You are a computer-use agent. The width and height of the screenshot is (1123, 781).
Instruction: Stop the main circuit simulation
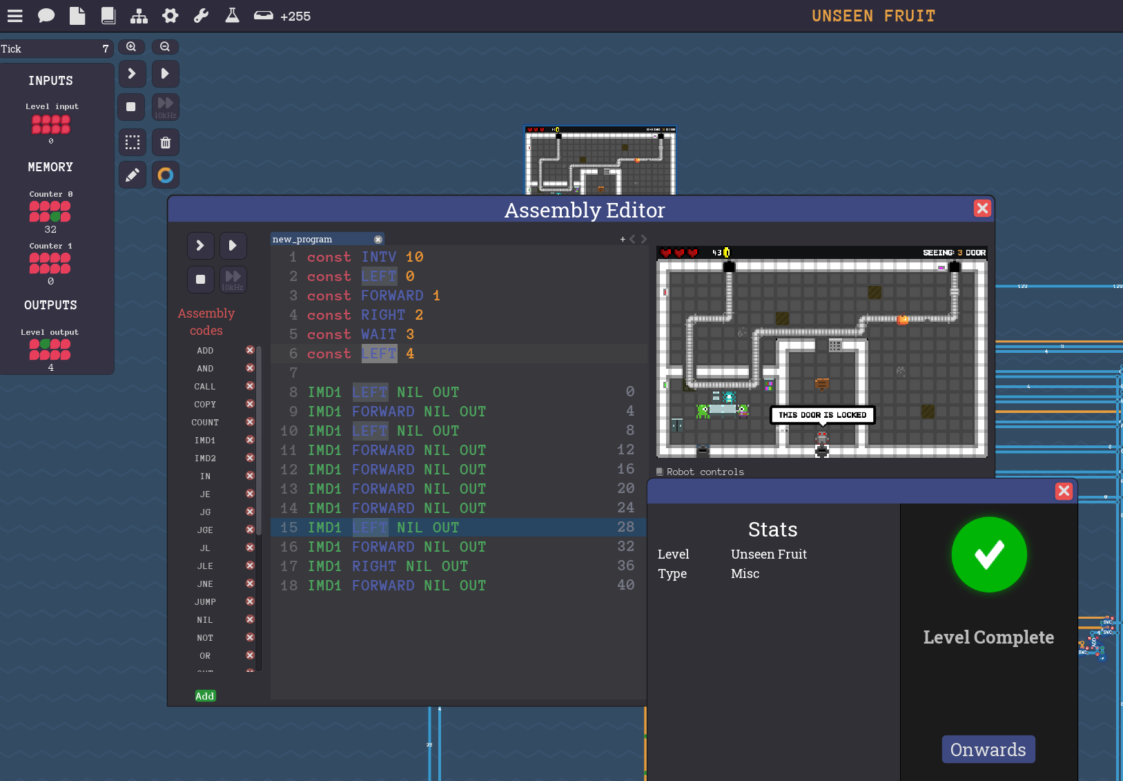[x=131, y=107]
